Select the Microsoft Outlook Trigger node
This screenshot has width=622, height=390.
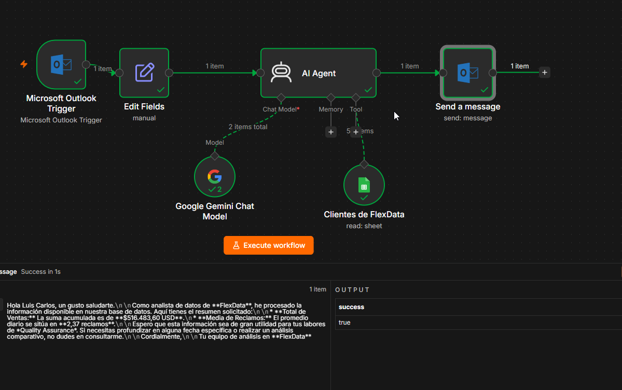point(61,65)
